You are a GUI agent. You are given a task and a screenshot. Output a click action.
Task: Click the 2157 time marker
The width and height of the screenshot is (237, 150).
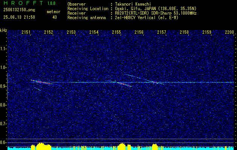[162, 32]
